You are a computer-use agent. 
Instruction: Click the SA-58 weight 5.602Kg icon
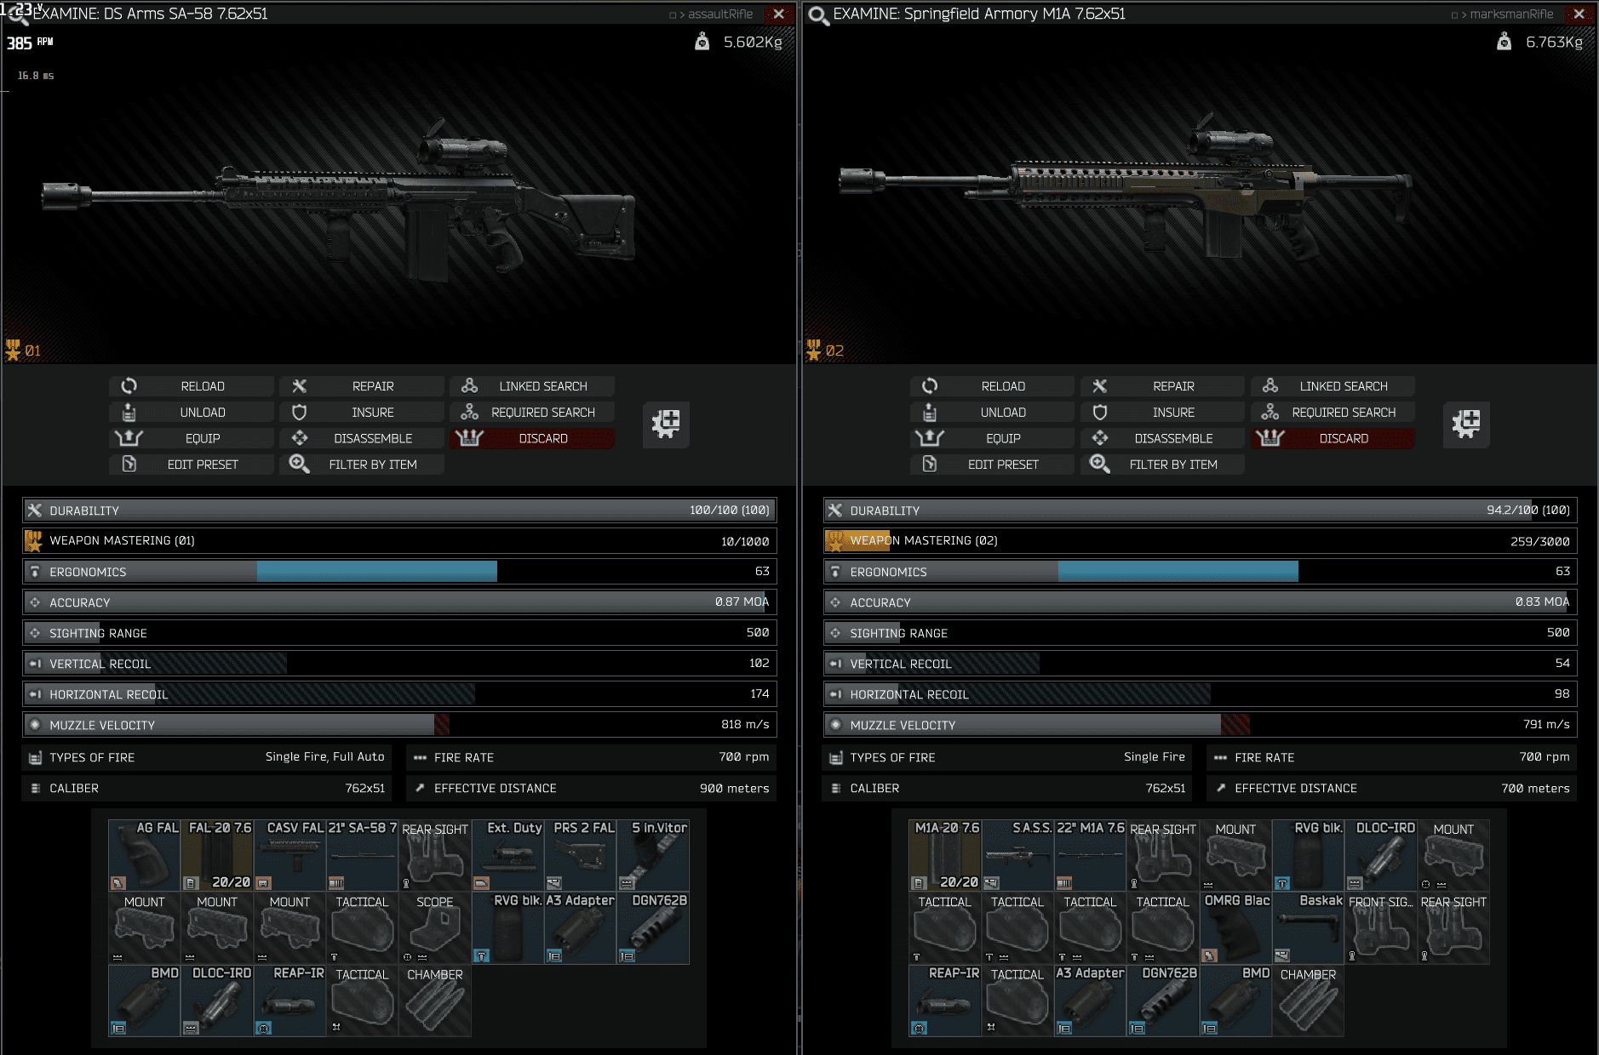(x=702, y=42)
